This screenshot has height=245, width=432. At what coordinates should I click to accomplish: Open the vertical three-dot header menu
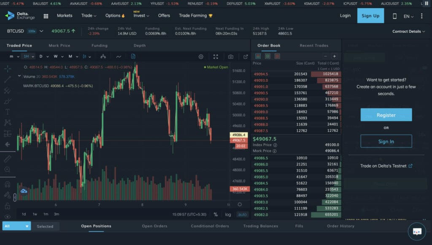421,16
